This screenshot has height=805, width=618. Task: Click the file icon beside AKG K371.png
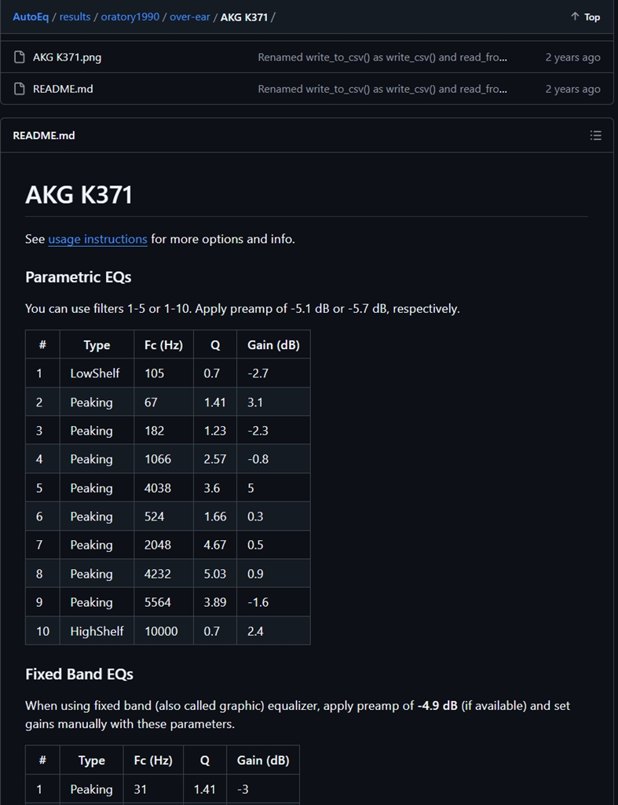[20, 57]
